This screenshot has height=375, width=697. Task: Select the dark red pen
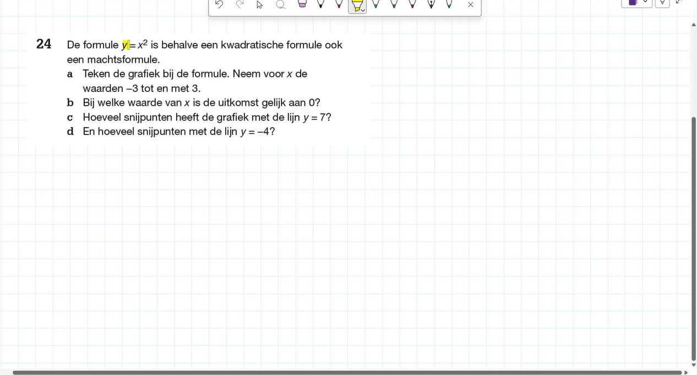(339, 4)
